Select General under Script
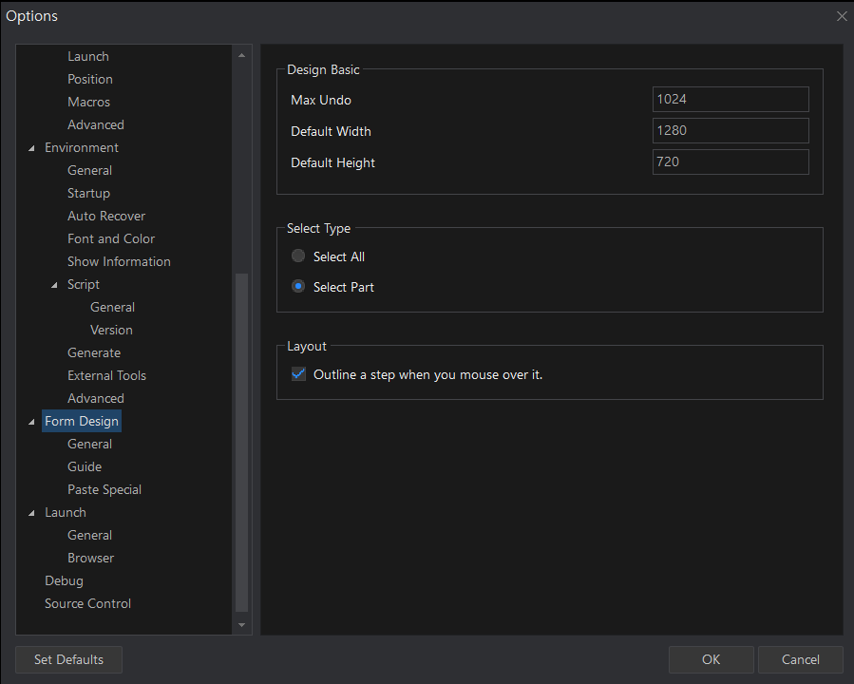854x684 pixels. (112, 307)
